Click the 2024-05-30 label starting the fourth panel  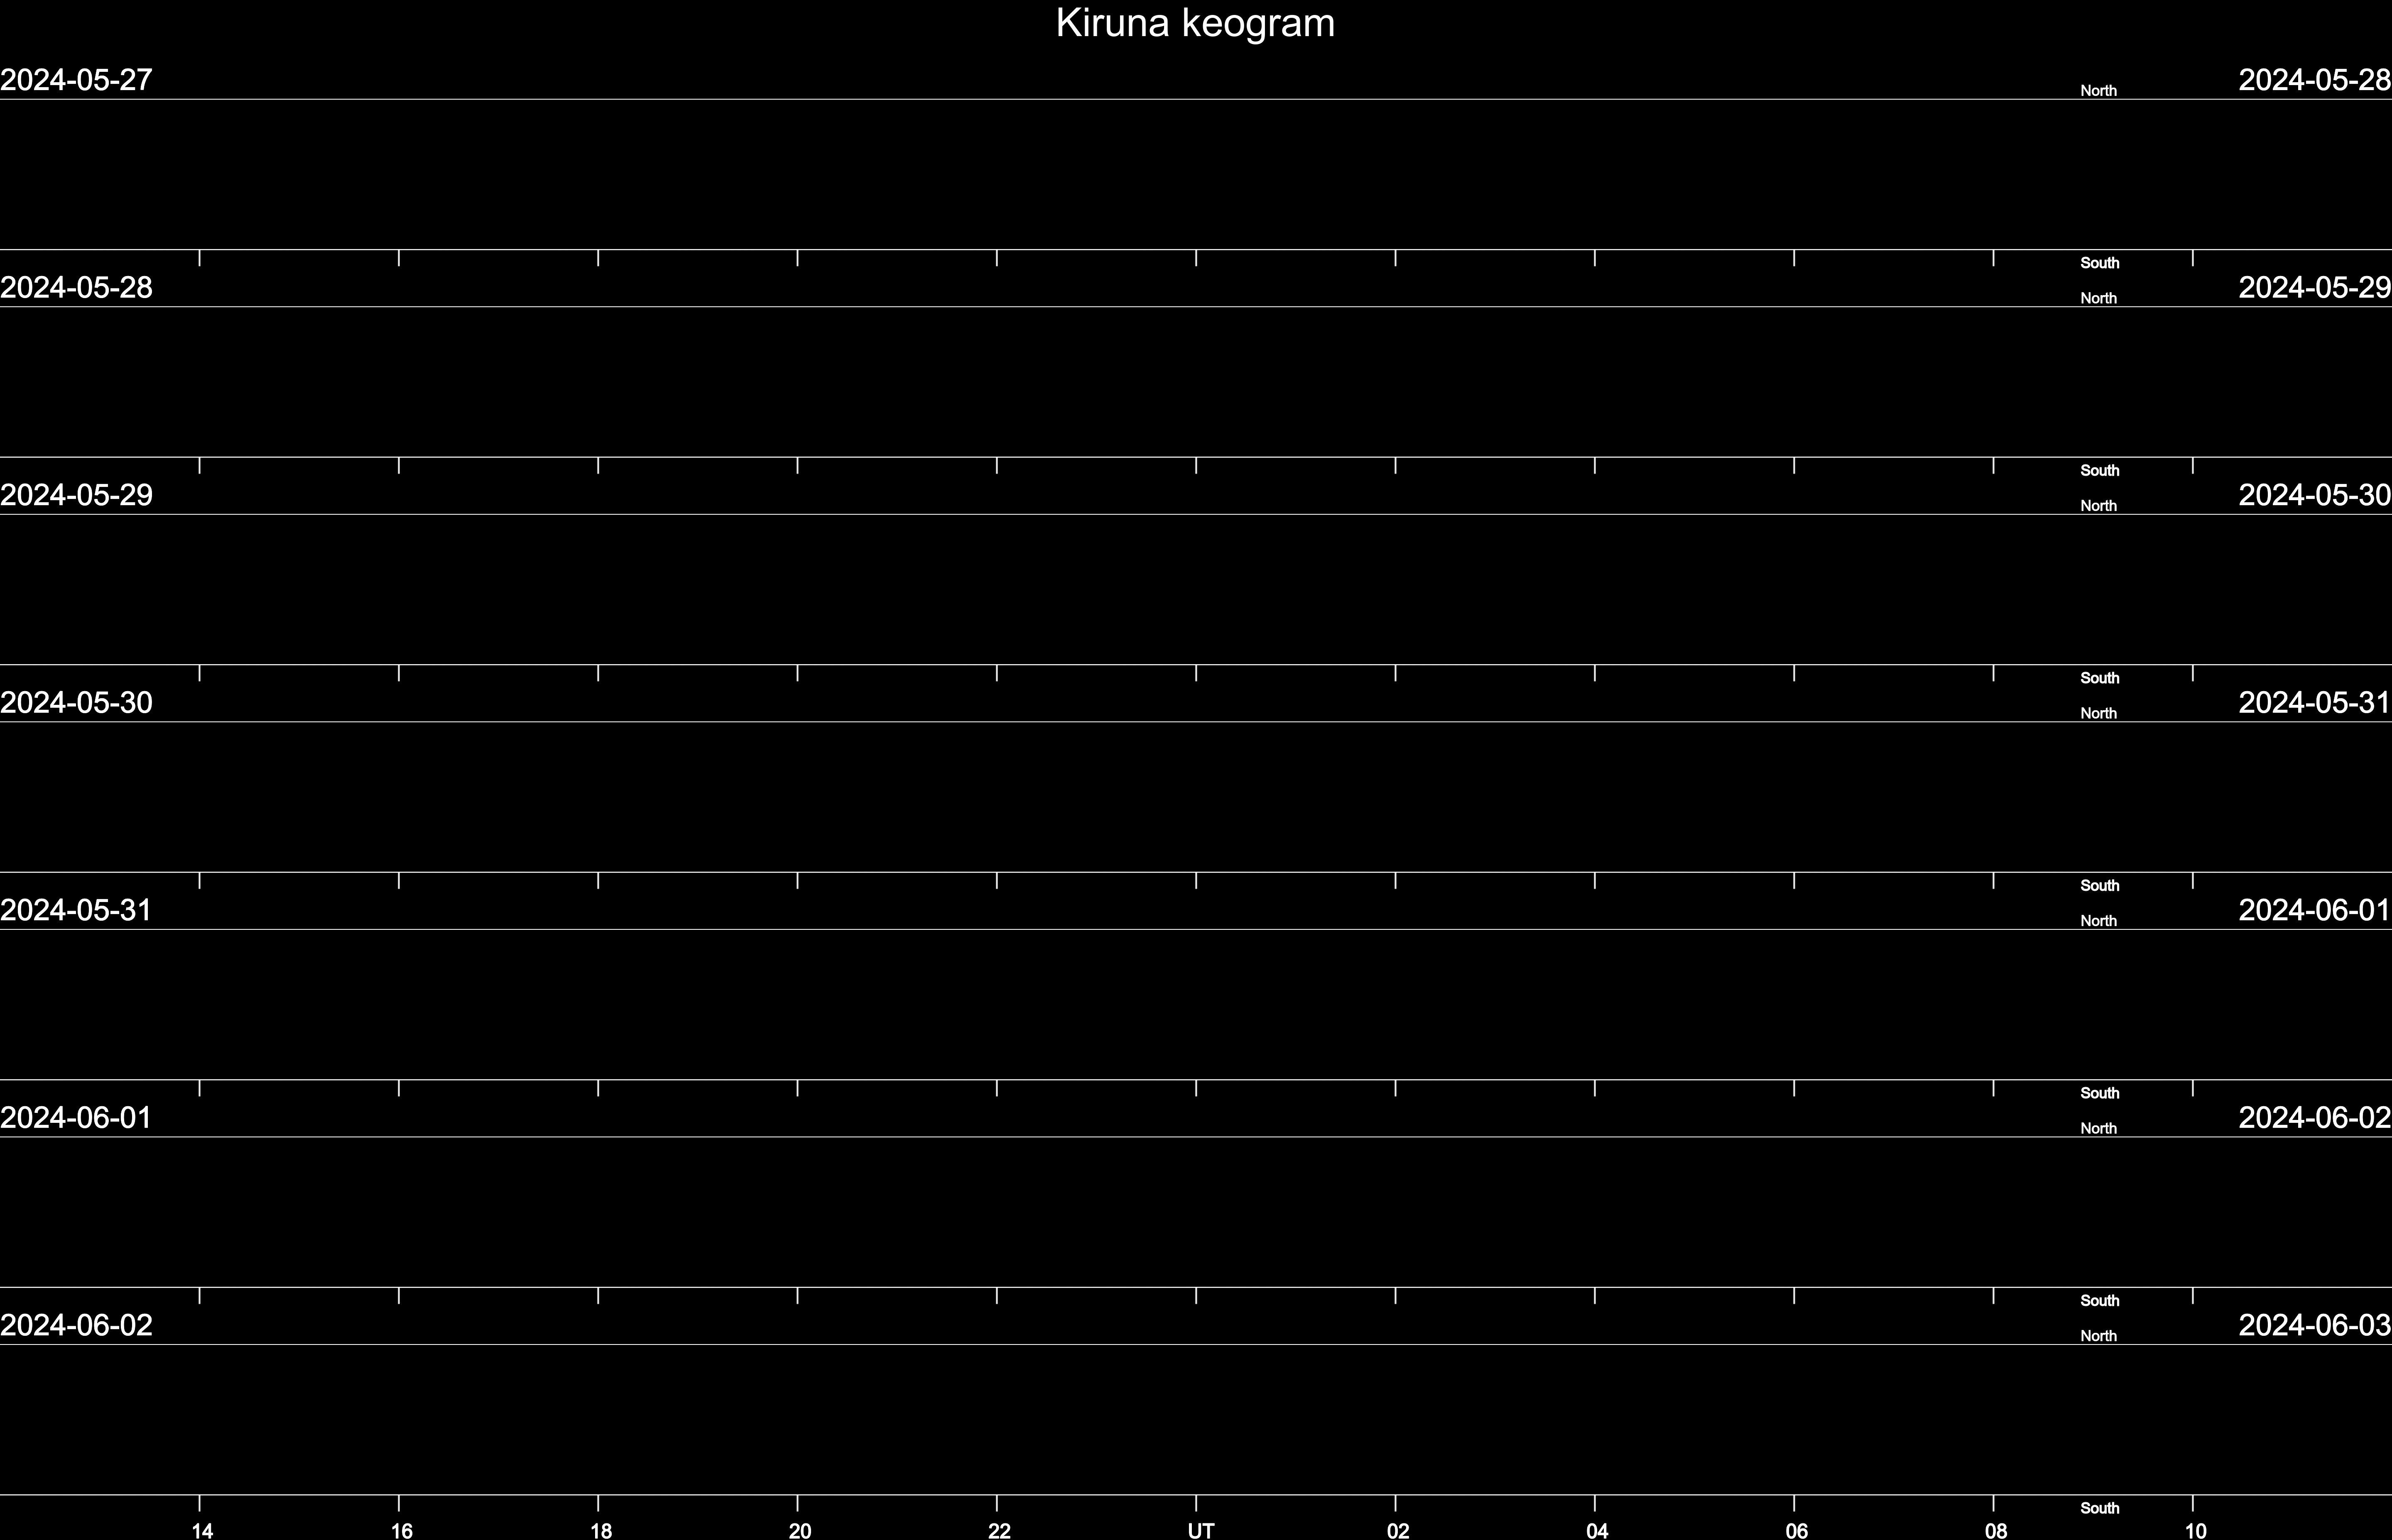(76, 703)
